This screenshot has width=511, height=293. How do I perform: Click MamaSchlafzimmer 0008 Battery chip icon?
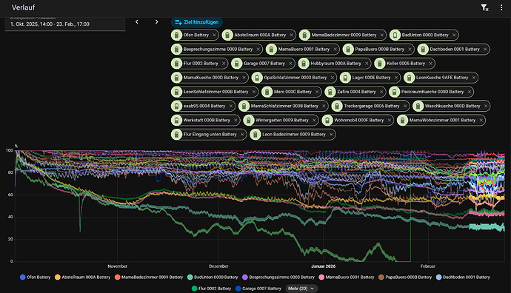click(x=244, y=106)
